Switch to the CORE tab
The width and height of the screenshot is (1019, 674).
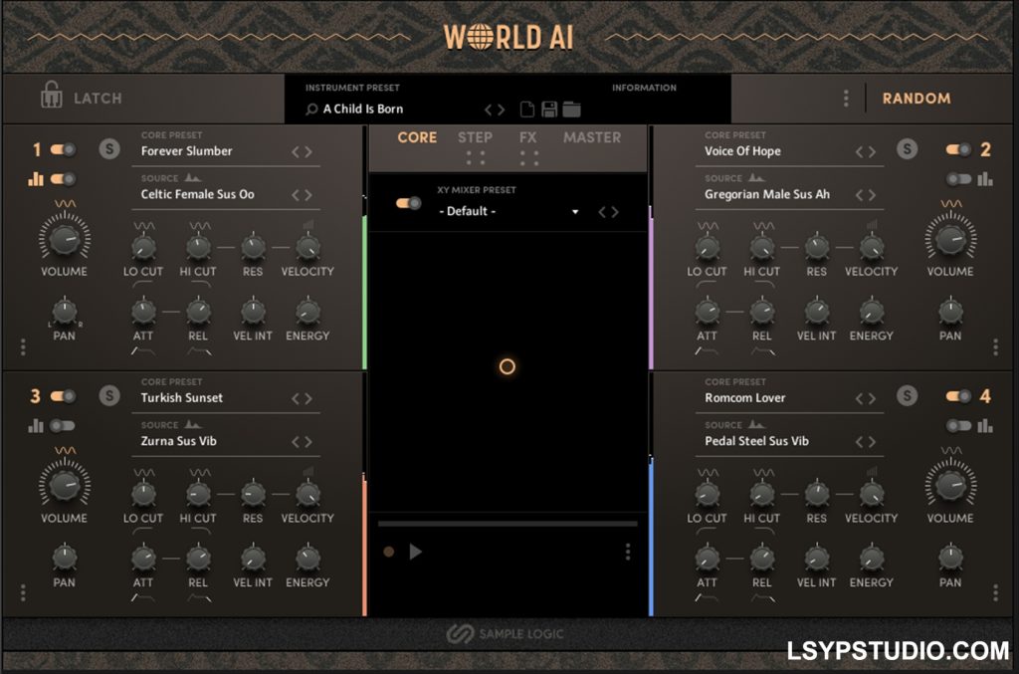417,137
